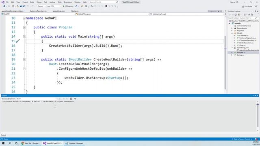Click Add to Source Control in status bar
This screenshot has width=260, height=146.
coord(242,139)
